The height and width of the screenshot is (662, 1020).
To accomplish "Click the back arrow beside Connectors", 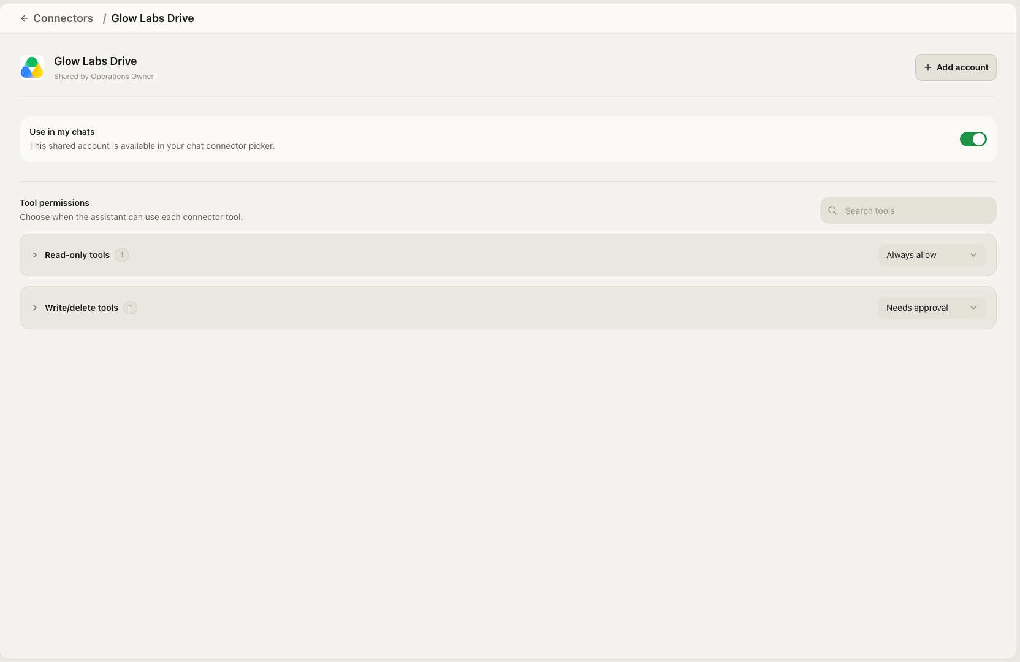I will 25,18.
